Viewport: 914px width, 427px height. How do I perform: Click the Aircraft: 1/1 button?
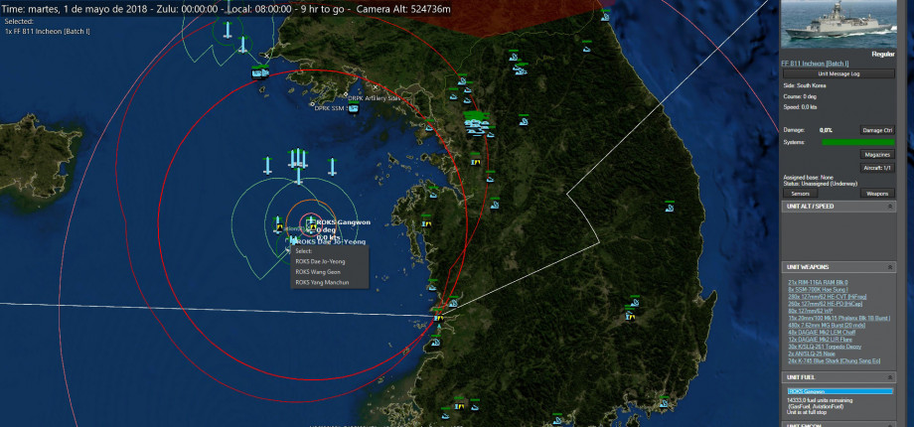pyautogui.click(x=877, y=168)
